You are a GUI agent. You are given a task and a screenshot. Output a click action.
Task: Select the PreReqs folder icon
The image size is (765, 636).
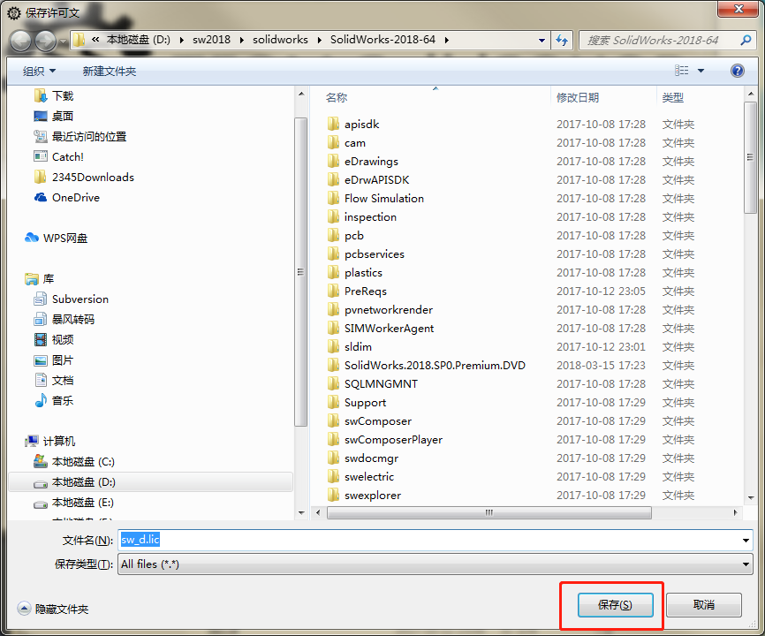[333, 291]
